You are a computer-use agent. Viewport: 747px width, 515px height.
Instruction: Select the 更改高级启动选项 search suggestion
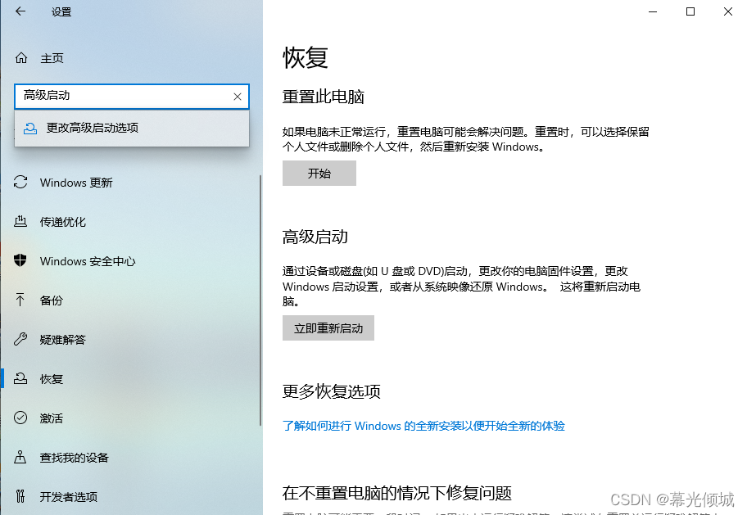[132, 129]
